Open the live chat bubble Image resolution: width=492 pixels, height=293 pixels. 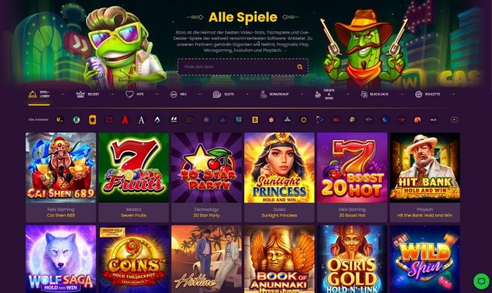click(x=481, y=281)
